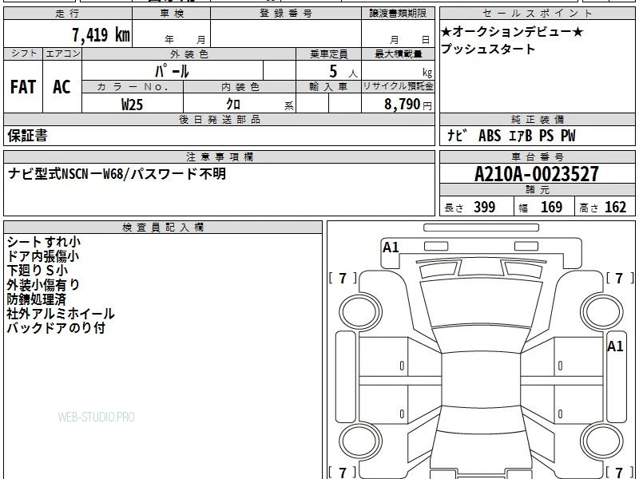Select the ナビ equipment label
This screenshot has height=479, width=639.
coord(457,136)
